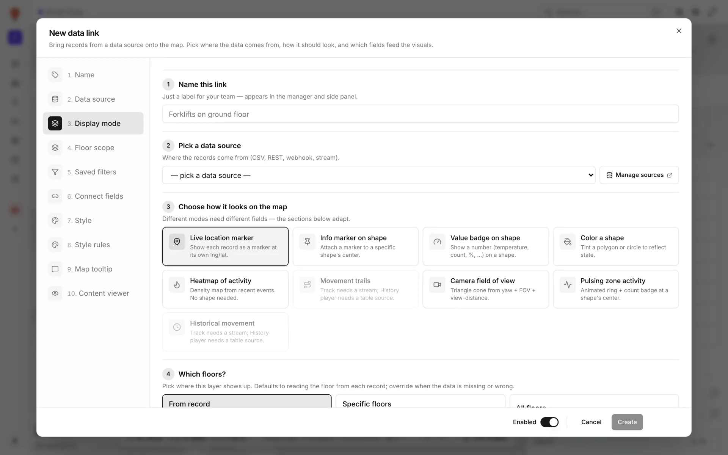Choose the Color a shape display mode
The height and width of the screenshot is (455, 728).
tap(616, 246)
